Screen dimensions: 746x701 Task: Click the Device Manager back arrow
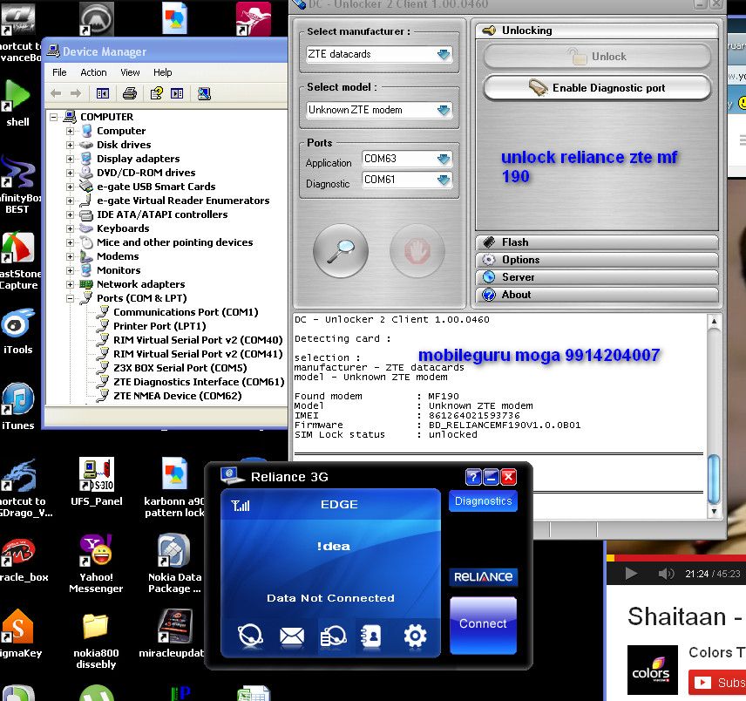[x=56, y=93]
